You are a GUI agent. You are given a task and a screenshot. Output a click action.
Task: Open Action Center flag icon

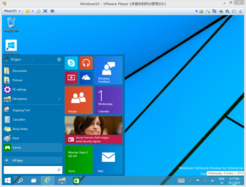point(198,181)
